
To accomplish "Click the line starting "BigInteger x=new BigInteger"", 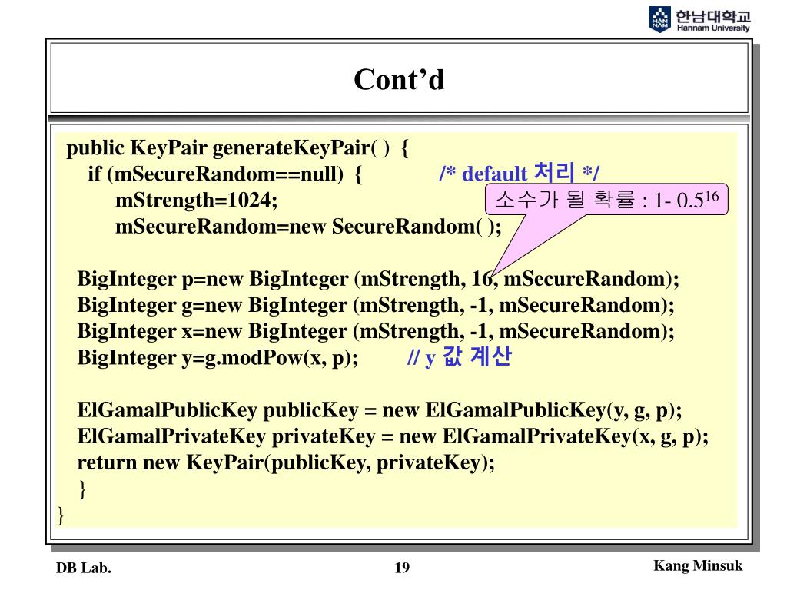I will 376,331.
